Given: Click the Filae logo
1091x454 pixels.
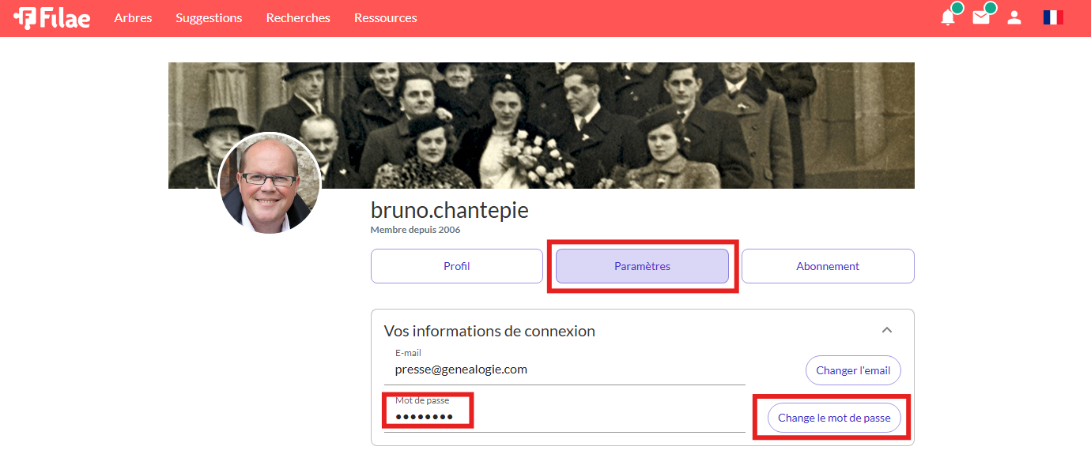Looking at the screenshot, I should [52, 17].
